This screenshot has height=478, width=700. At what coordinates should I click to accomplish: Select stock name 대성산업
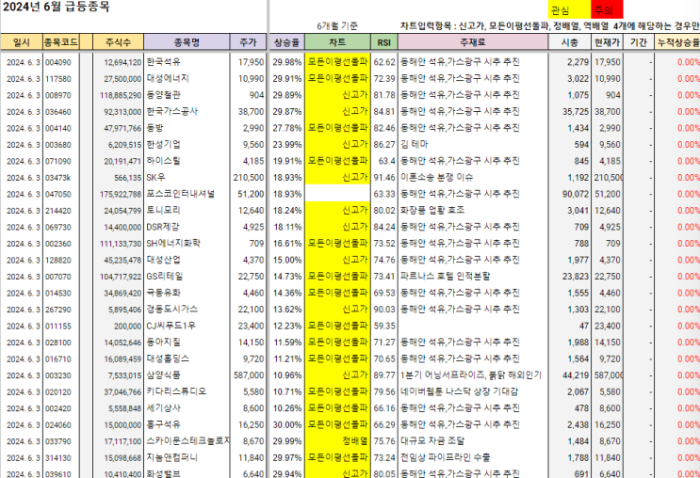click(x=163, y=260)
